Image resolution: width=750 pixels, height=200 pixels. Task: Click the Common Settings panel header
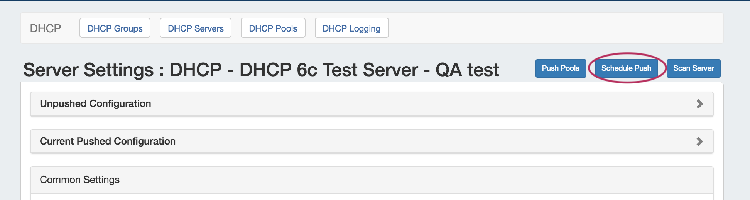pos(80,180)
